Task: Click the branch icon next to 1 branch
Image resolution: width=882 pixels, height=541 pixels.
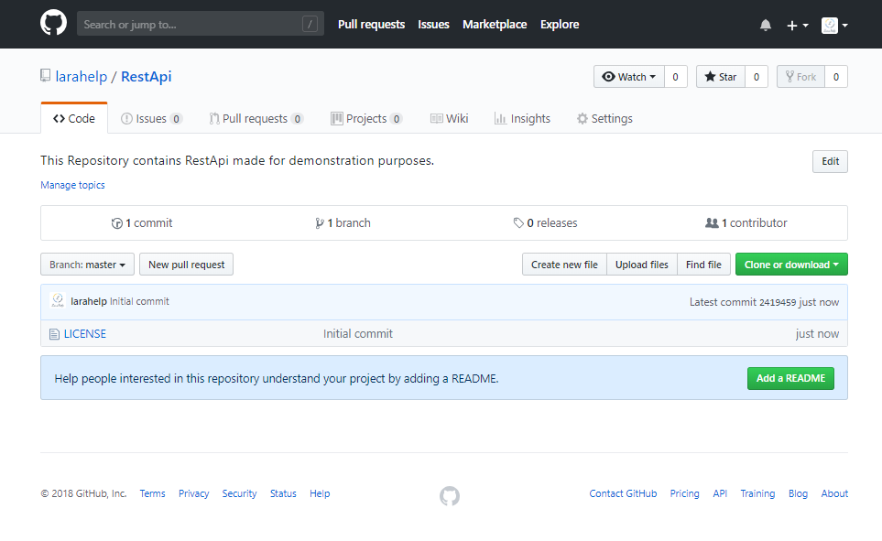Action: coord(319,223)
